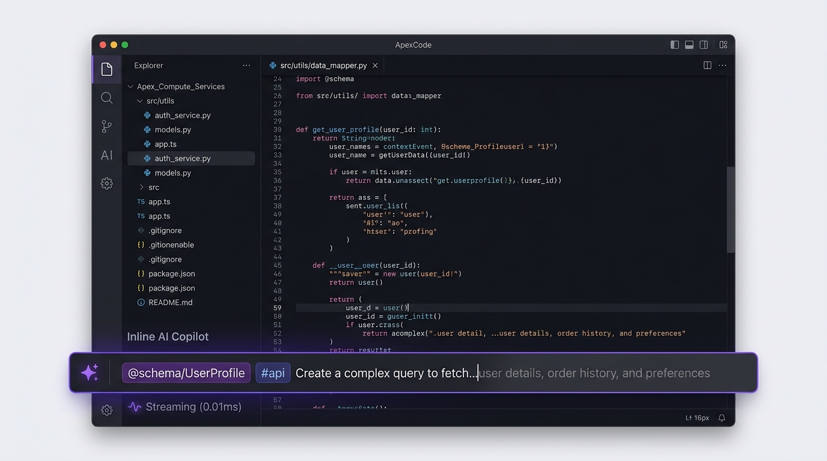Click the split editor icon
The width and height of the screenshot is (827, 461).
click(x=707, y=65)
